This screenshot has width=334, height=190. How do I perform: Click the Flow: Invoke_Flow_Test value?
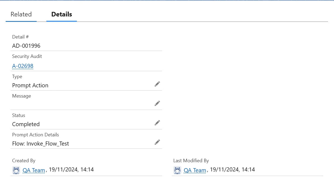pos(40,144)
